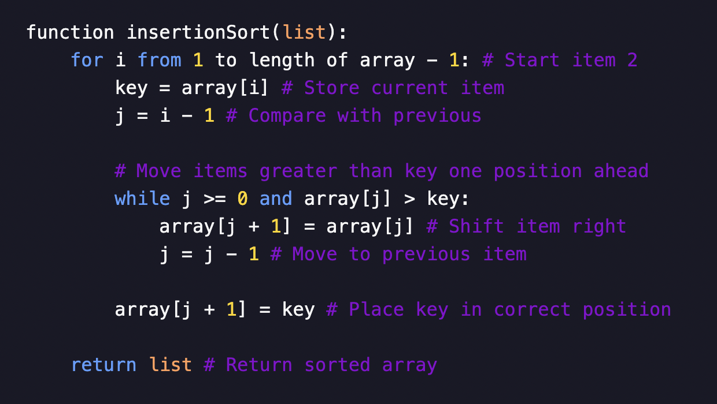Click the '# Store current item' comment

393,88
